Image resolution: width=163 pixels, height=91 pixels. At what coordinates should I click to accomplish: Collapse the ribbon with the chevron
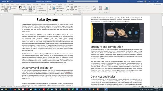162,13
